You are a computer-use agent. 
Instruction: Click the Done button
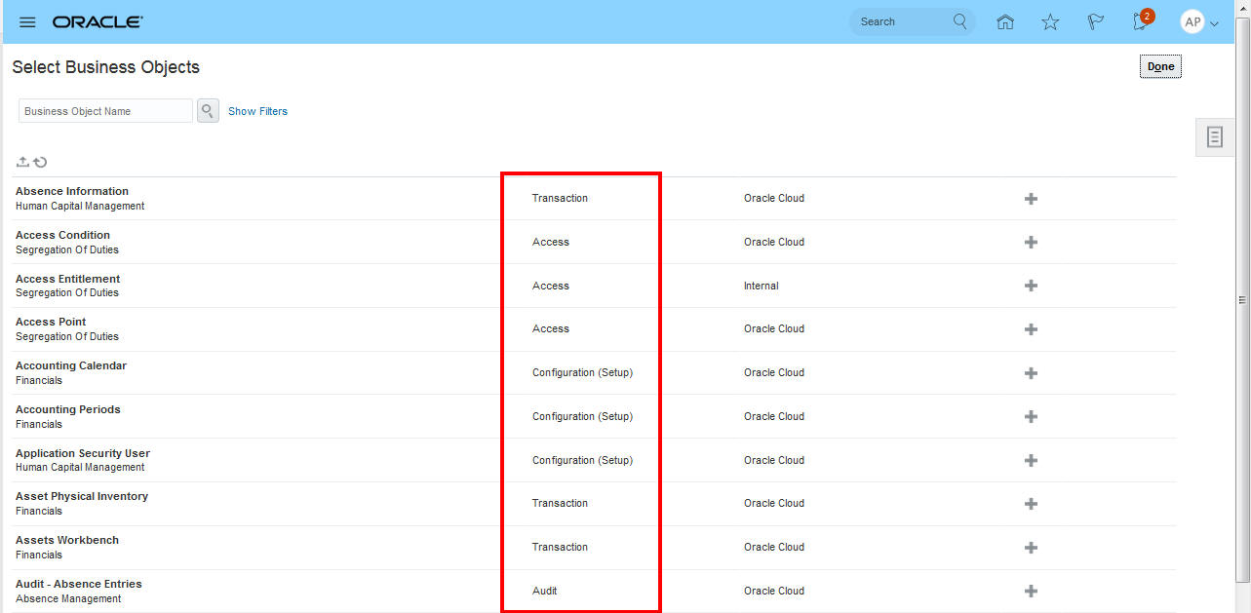click(1160, 66)
